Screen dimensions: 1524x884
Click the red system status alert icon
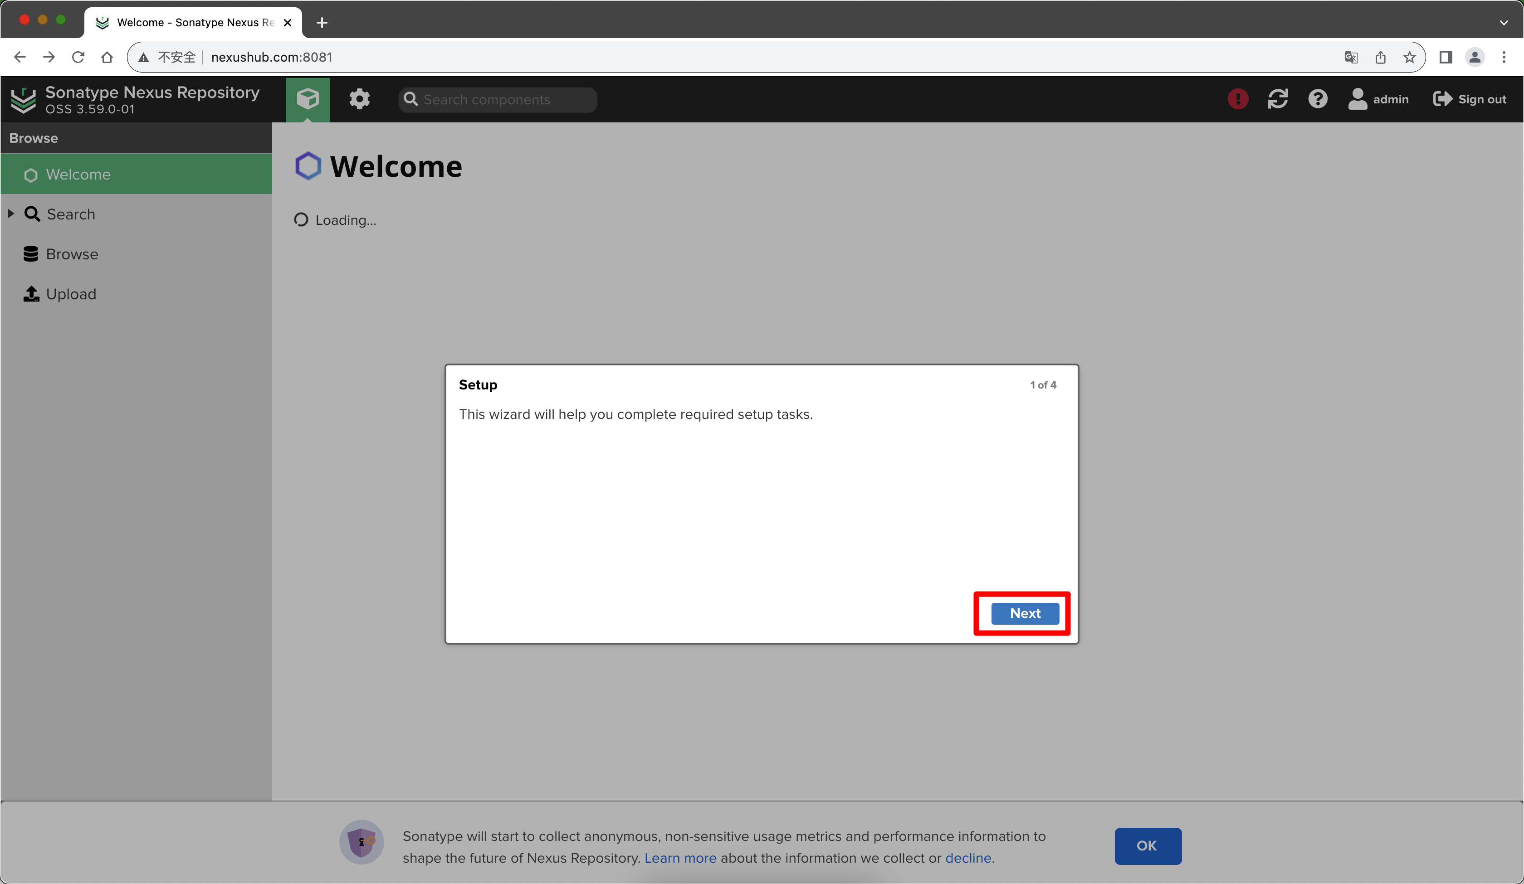click(1238, 99)
